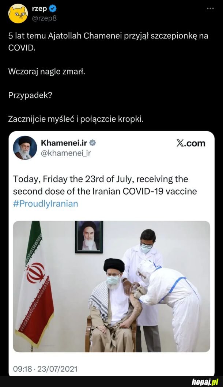The image size is (223, 387).
Task: Open the #ProudlyIranian hashtag
Action: tap(45, 204)
